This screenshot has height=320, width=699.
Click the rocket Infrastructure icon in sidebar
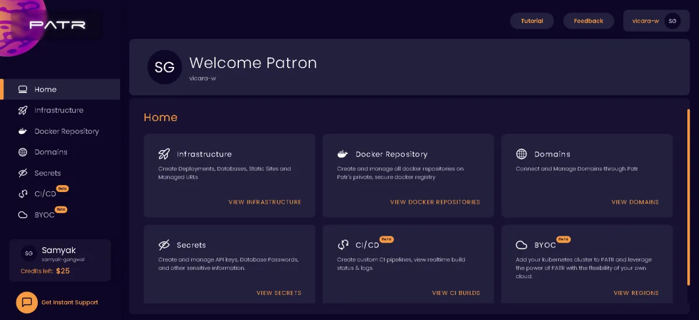point(23,111)
